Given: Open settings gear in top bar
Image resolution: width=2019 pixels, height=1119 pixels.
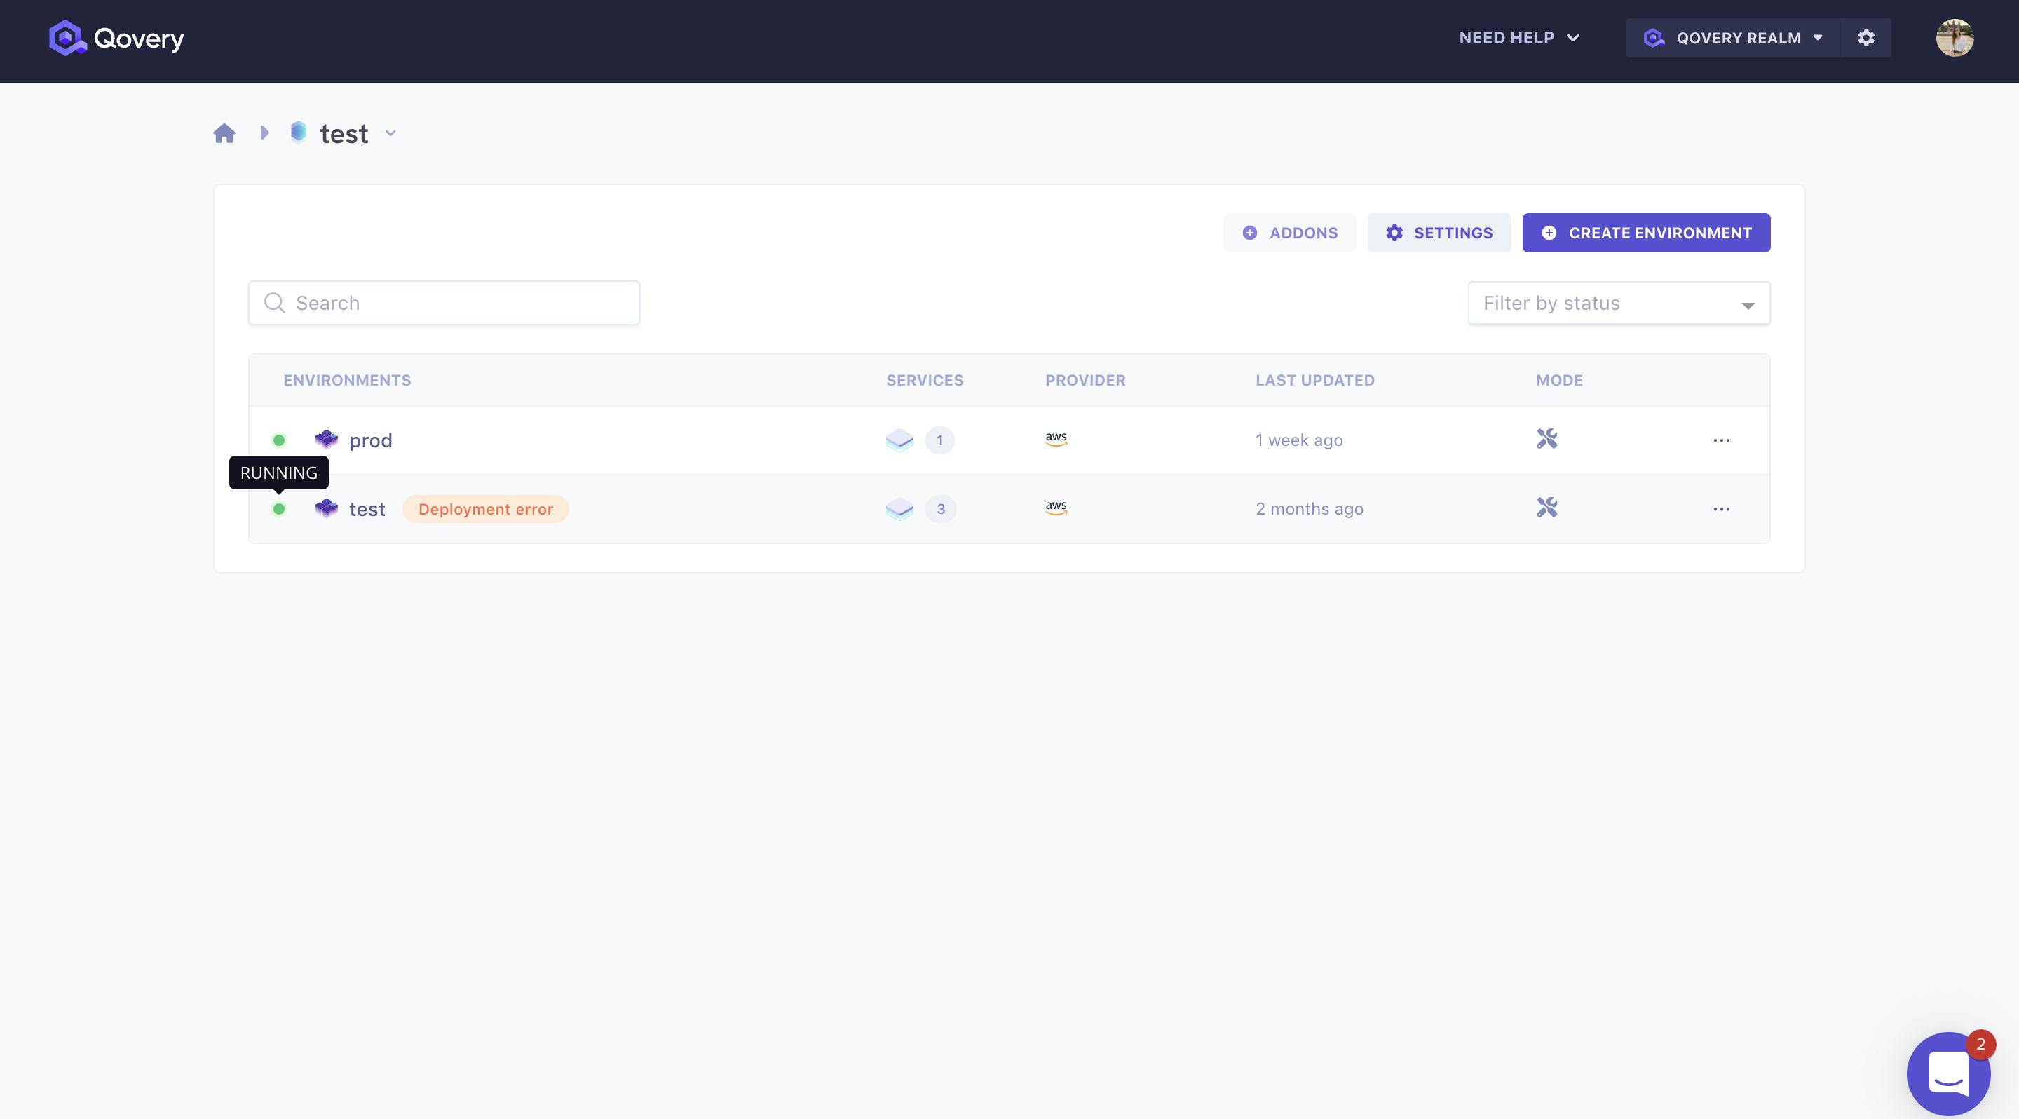Looking at the screenshot, I should 1865,38.
